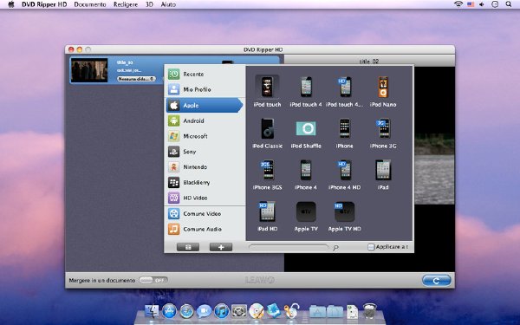Viewport: 520px width, 325px height.
Task: Open the DVD Ripper HD application menu
Action: (44, 4)
